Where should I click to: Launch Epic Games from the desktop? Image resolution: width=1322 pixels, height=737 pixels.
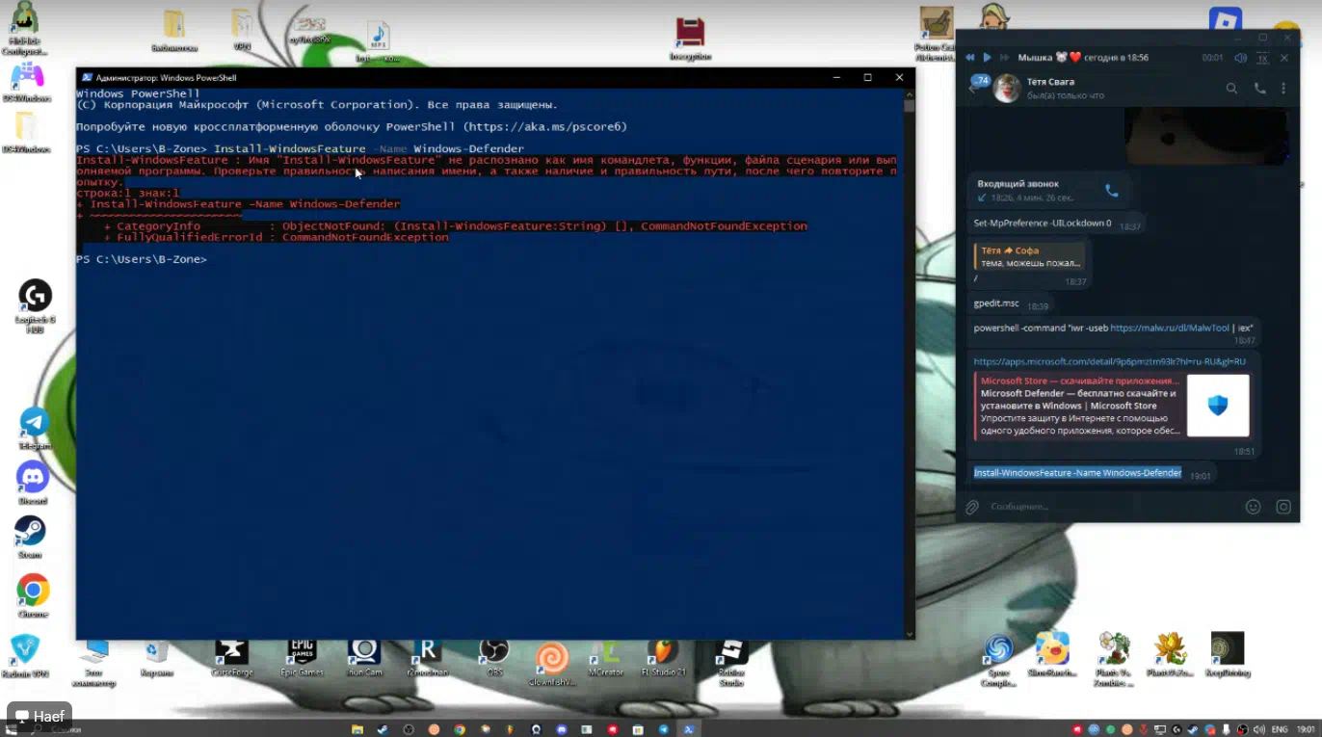(302, 657)
